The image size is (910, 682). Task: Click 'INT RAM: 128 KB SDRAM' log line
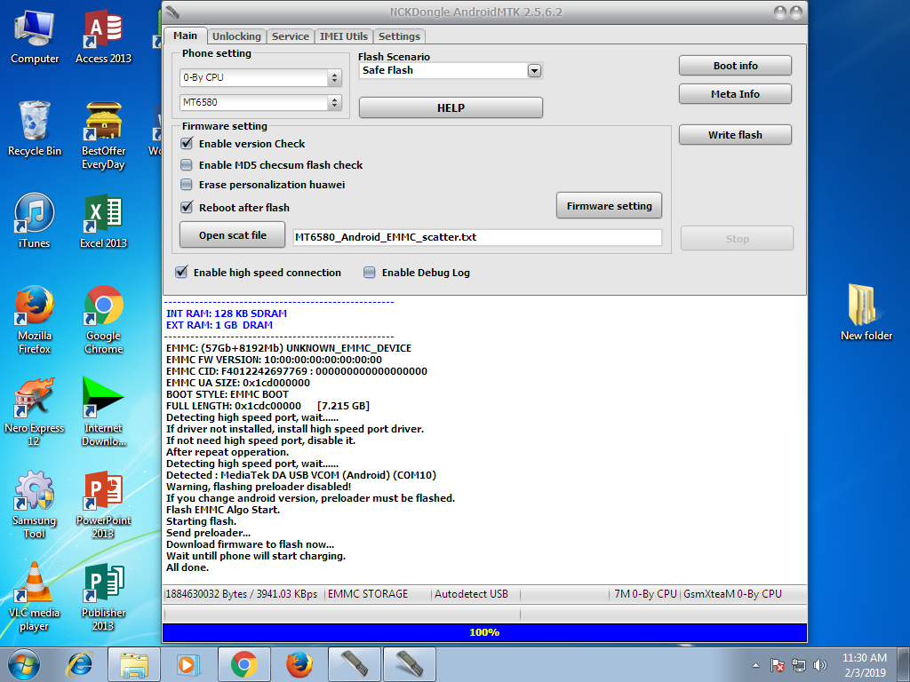coord(227,313)
